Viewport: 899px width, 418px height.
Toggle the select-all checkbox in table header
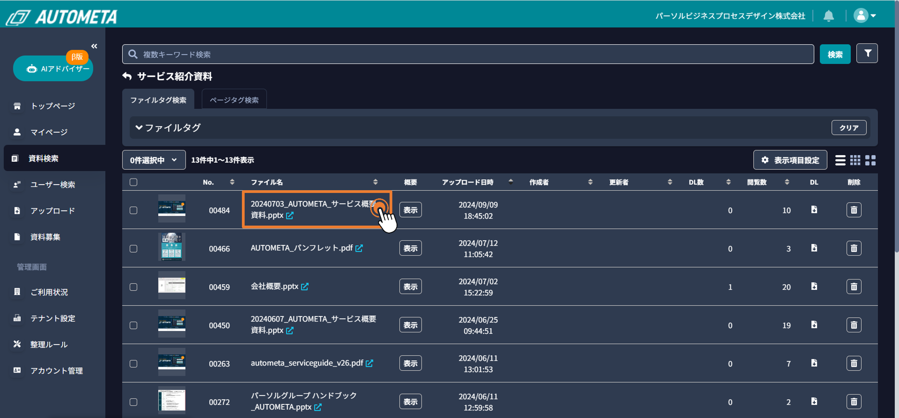[x=133, y=182]
